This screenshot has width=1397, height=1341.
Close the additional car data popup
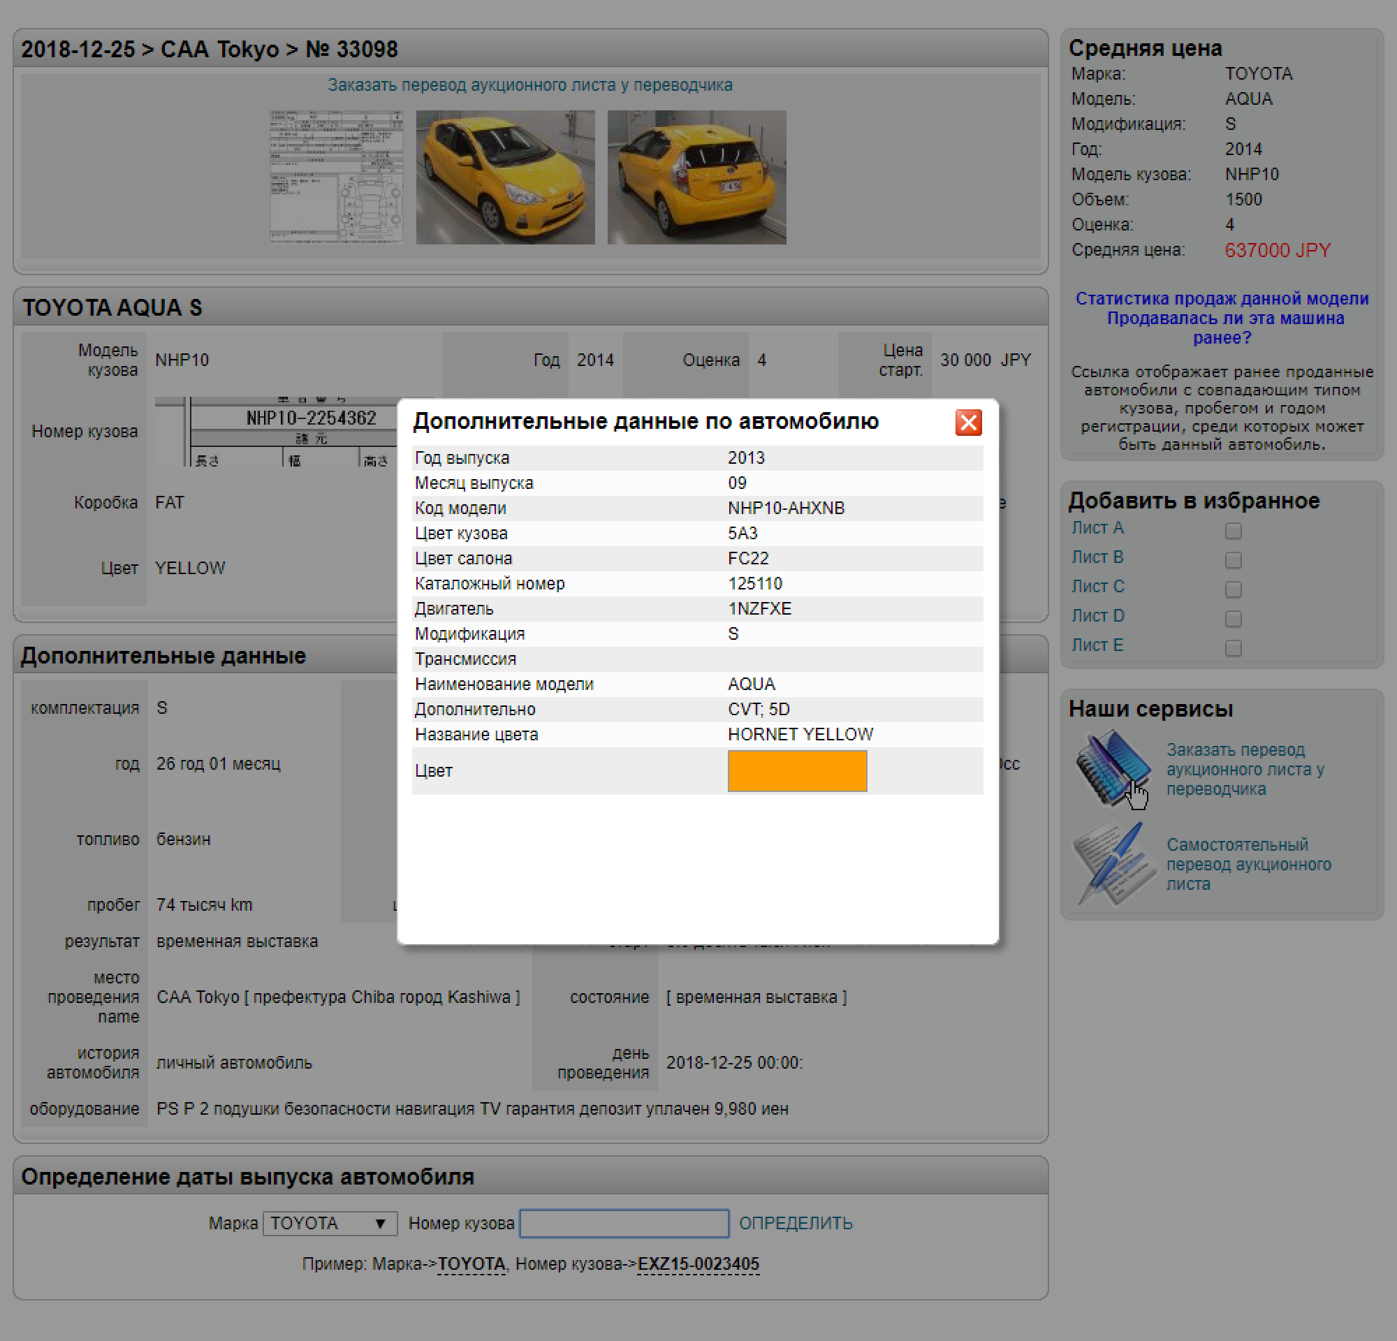pos(968,423)
